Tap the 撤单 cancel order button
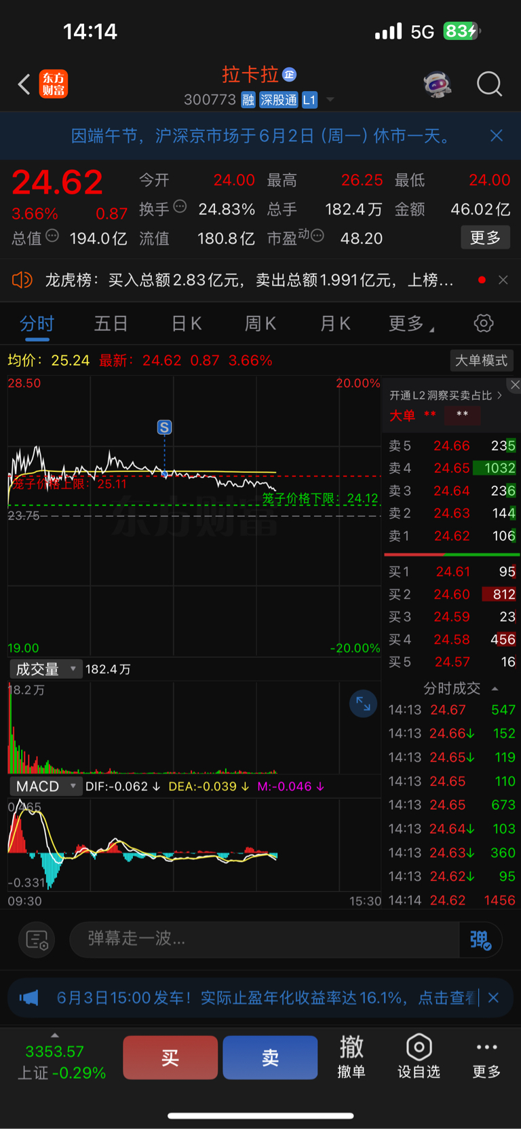The image size is (521, 1129). (351, 1056)
